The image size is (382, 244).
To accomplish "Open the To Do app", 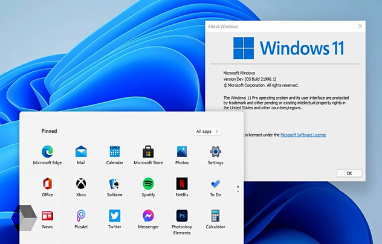I will tap(215, 184).
